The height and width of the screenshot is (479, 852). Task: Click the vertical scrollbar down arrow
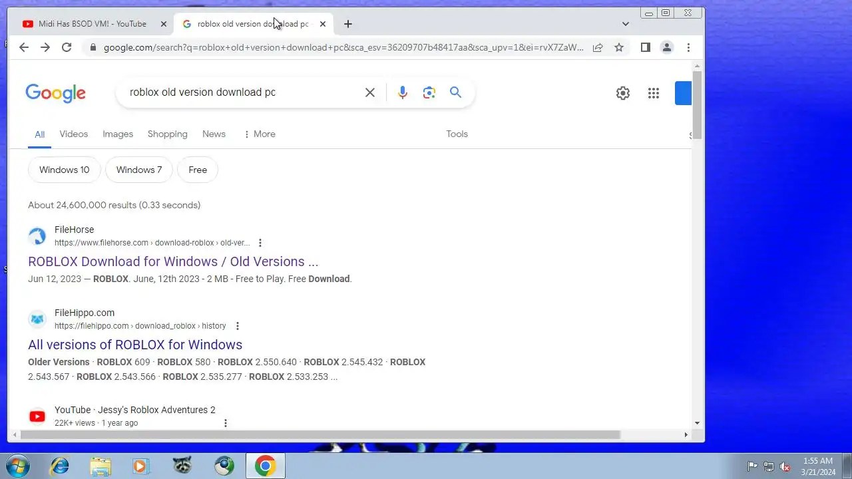click(x=697, y=423)
